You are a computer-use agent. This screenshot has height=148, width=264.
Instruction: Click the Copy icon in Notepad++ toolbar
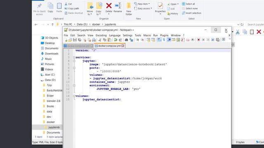tap(104, 40)
